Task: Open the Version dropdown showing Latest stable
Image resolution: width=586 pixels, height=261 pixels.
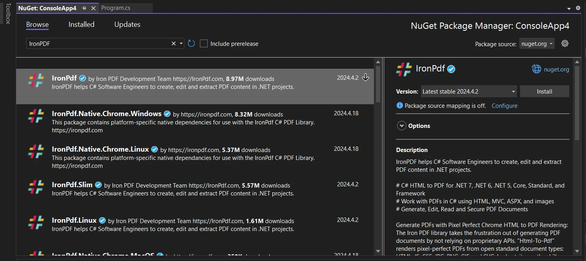Action: click(x=469, y=91)
